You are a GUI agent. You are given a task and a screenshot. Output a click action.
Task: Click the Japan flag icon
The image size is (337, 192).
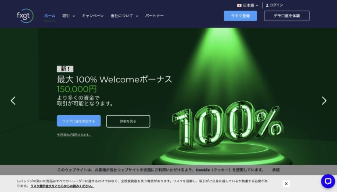click(x=239, y=5)
